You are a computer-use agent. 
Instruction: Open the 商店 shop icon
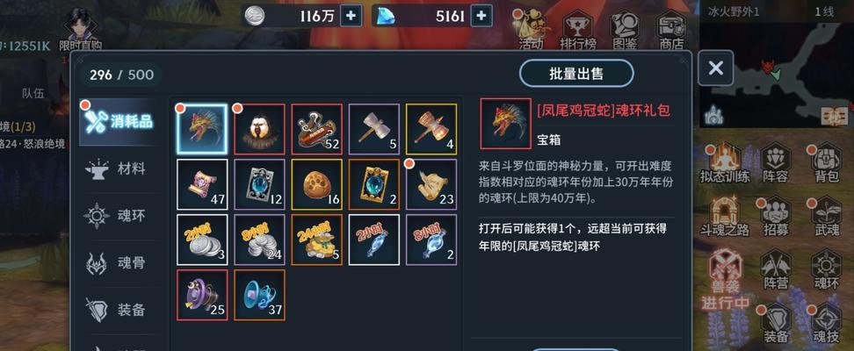point(670,31)
